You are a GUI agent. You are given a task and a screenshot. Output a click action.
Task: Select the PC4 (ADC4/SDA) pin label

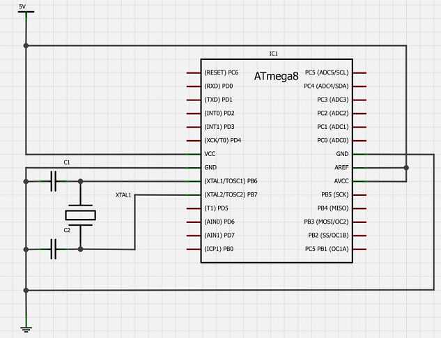[326, 86]
